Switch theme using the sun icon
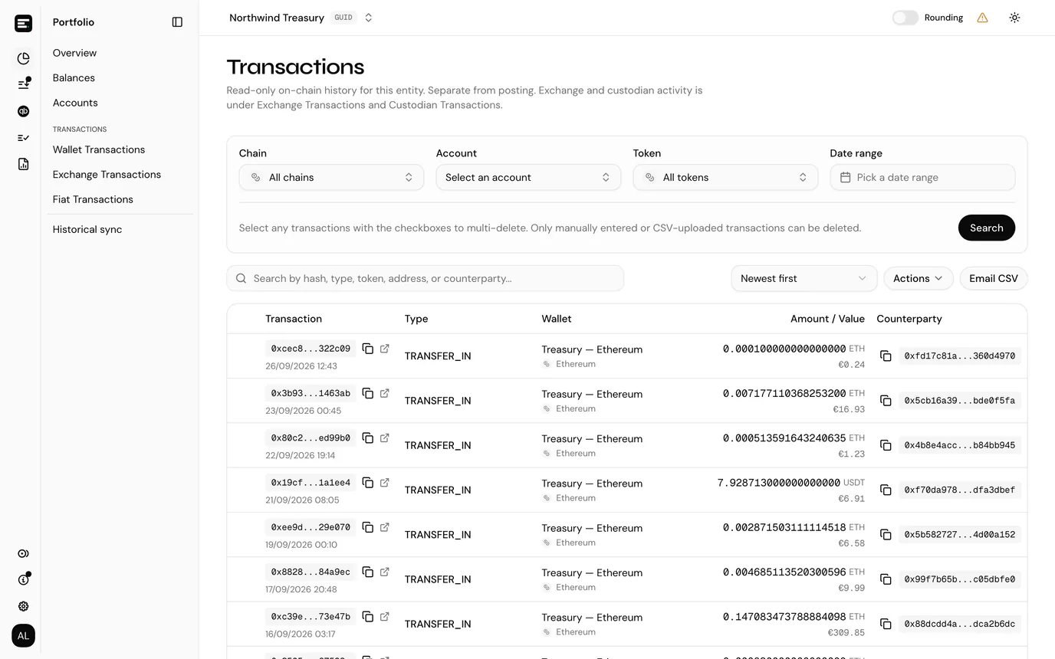Image resolution: width=1055 pixels, height=659 pixels. [1014, 18]
